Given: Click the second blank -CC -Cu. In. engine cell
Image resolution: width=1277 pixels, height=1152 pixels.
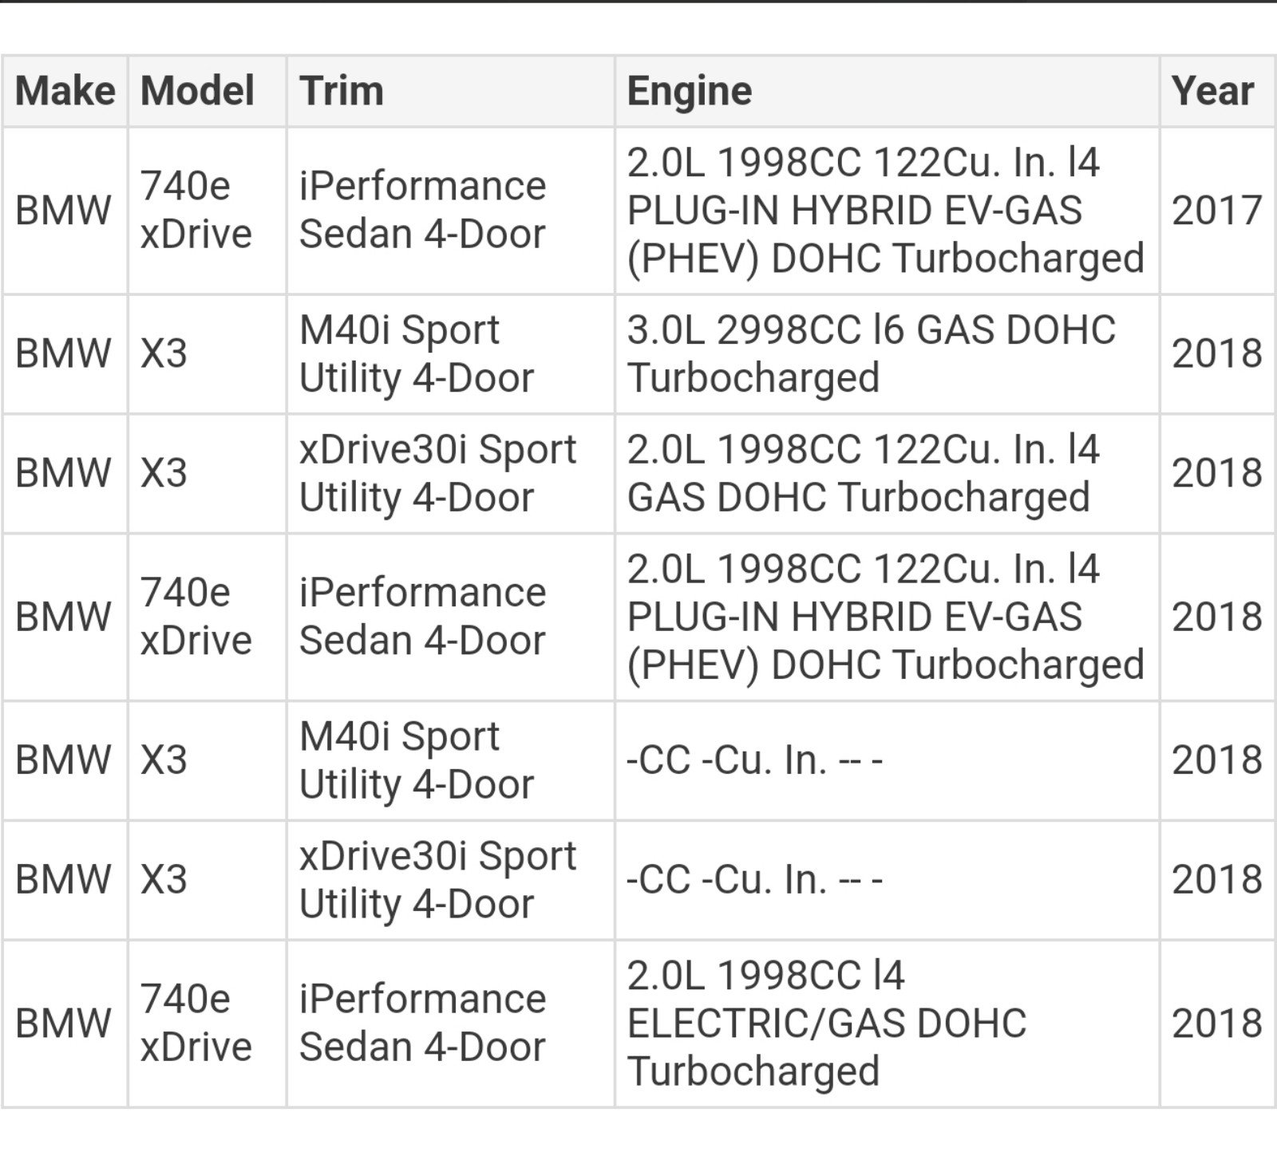Looking at the screenshot, I should pos(887,880).
